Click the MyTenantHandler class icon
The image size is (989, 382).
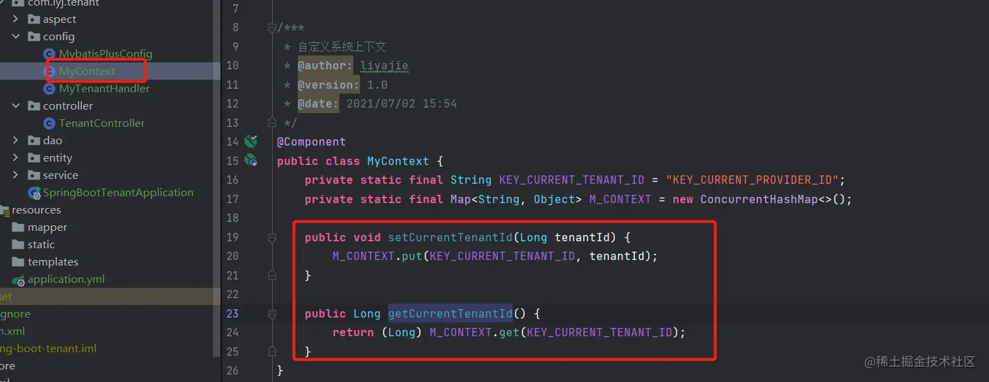coord(49,89)
